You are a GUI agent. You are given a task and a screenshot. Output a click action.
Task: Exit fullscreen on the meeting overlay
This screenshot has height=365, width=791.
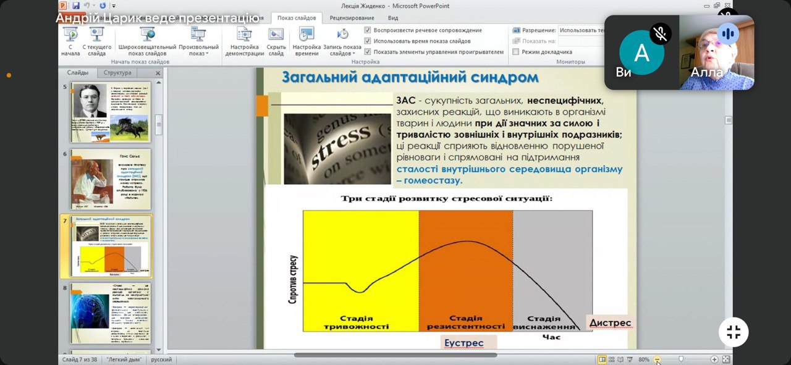[x=734, y=332]
